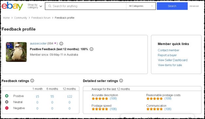Click the blue Search button
The height and width of the screenshot is (119, 205).
[x=172, y=6]
